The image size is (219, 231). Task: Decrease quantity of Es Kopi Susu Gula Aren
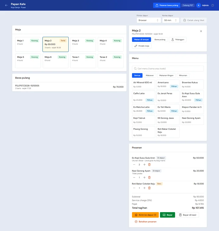[x=134, y=164]
